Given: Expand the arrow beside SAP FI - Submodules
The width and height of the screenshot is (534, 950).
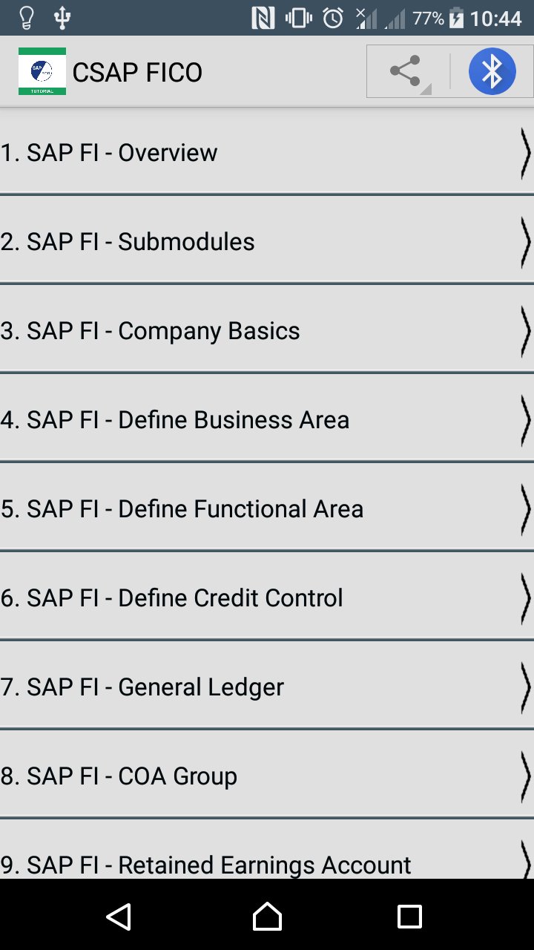Looking at the screenshot, I should [x=525, y=242].
